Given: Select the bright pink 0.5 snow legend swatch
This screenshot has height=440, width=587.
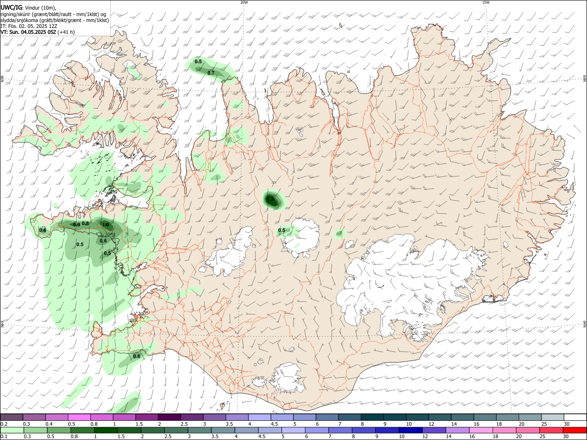Looking at the screenshot, I should (x=79, y=417).
